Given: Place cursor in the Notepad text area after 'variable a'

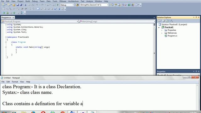Looking at the screenshot, I should coord(83,104).
